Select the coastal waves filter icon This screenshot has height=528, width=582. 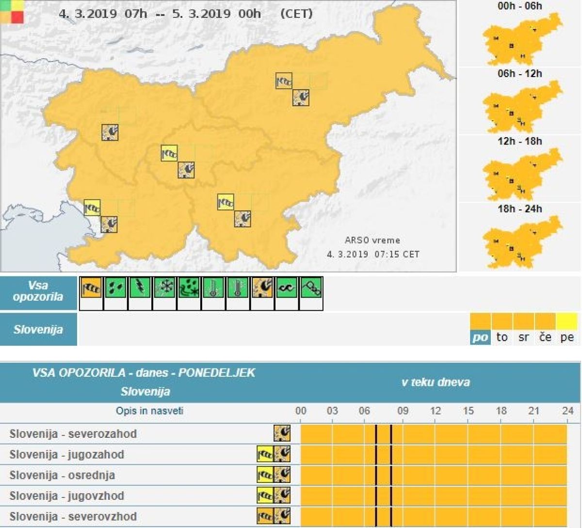tap(287, 288)
